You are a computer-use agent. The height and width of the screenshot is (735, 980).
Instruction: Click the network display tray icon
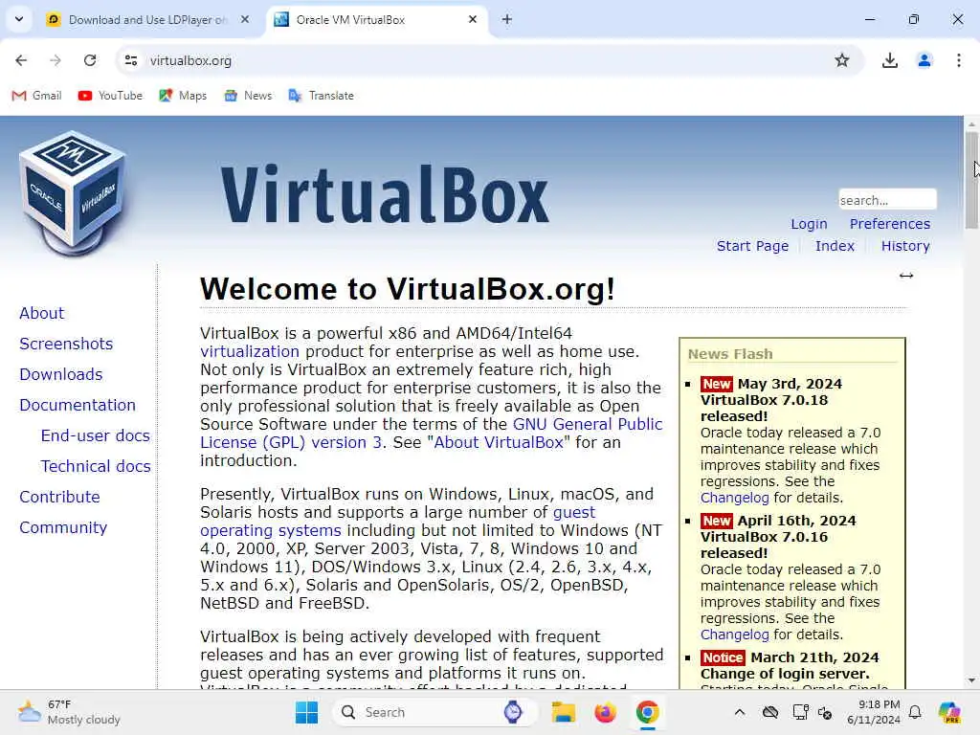[799, 712]
